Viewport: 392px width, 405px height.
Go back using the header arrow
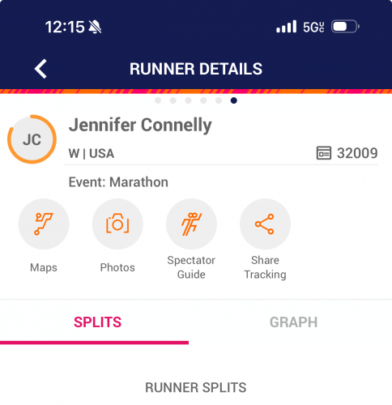[40, 69]
